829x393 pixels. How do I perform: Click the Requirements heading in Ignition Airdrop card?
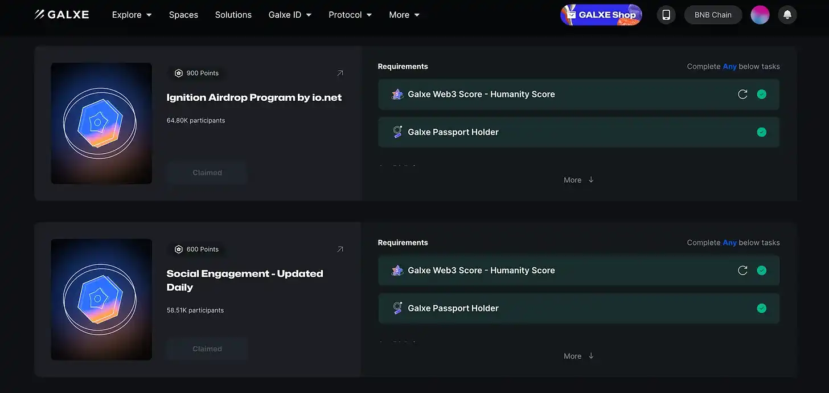pos(403,67)
